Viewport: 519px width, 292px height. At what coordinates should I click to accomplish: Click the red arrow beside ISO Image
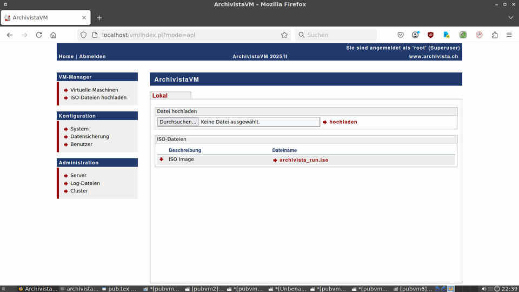tap(161, 159)
